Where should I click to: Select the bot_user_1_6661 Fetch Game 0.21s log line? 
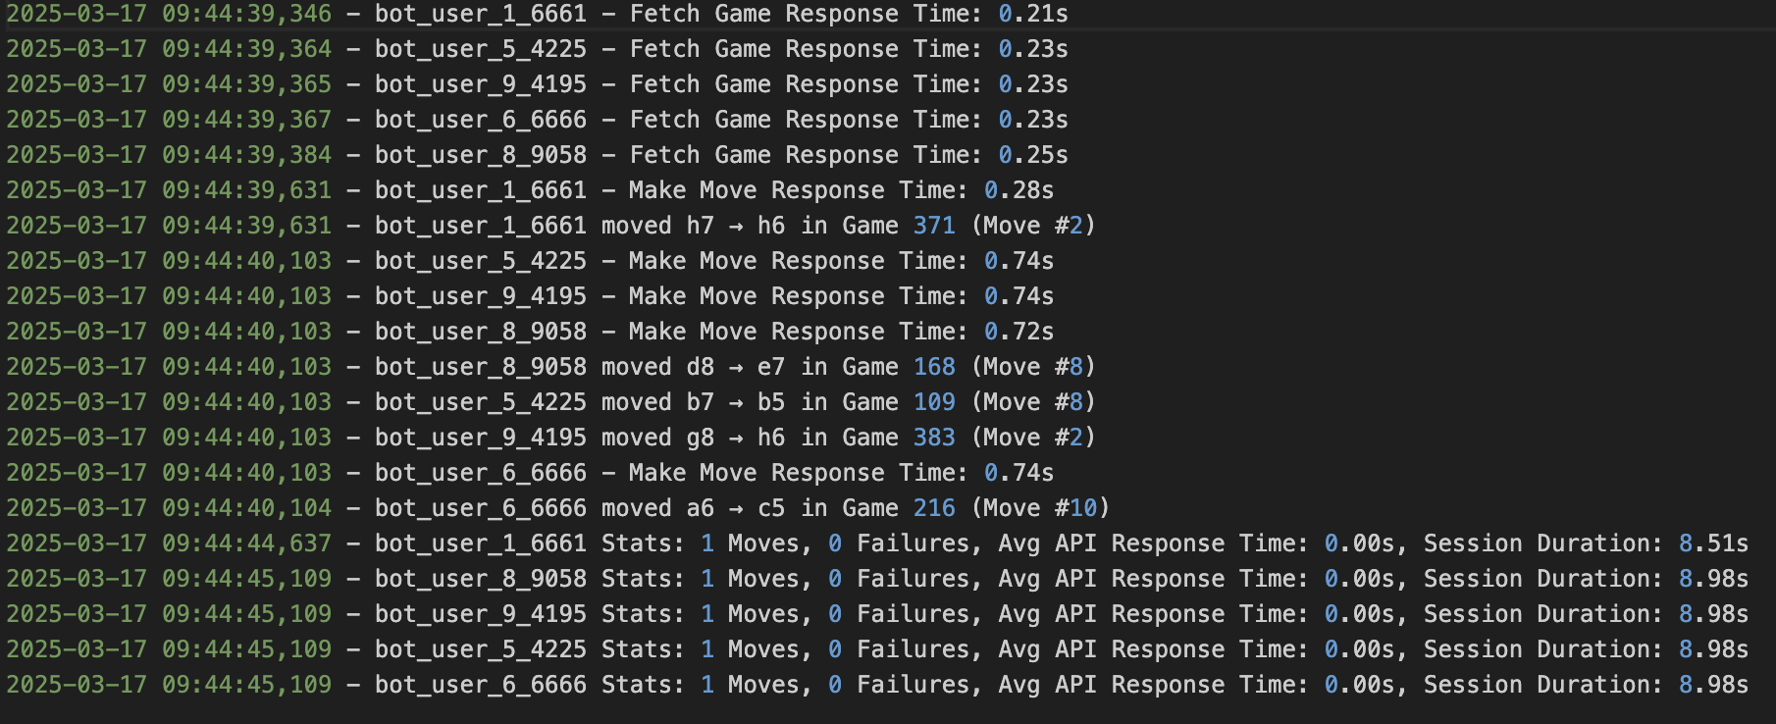(538, 14)
